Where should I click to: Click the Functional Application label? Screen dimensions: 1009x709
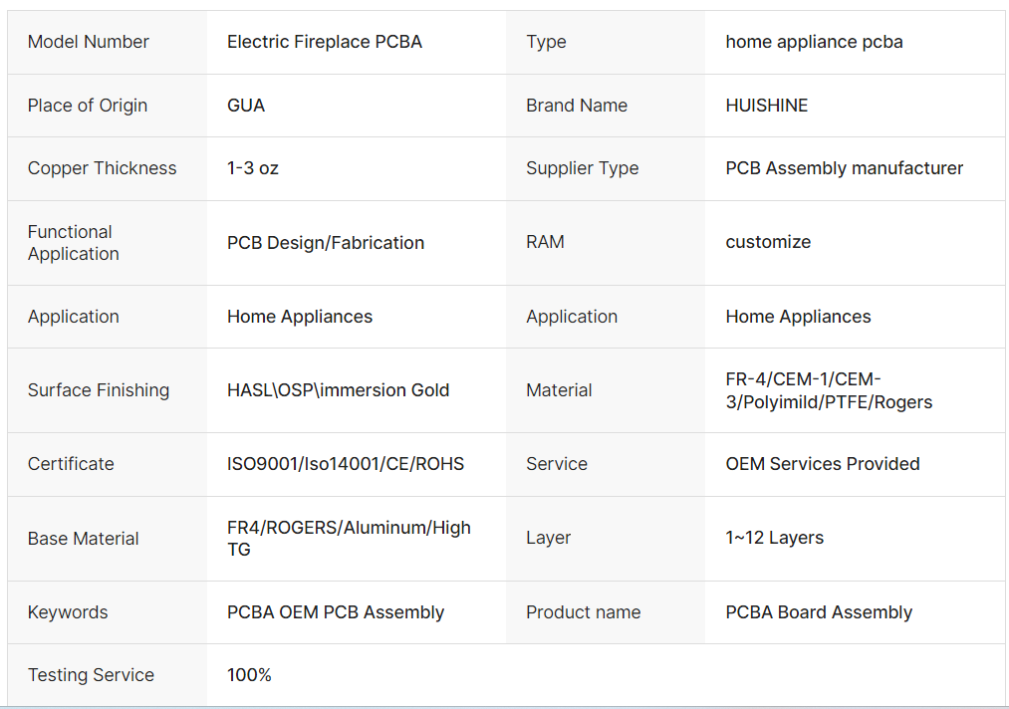click(x=74, y=243)
